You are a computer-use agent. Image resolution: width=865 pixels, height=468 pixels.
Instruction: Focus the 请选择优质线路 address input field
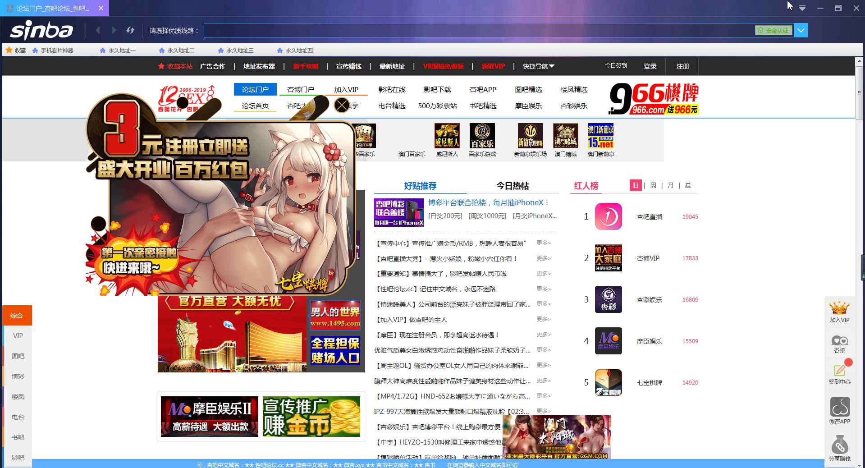479,30
